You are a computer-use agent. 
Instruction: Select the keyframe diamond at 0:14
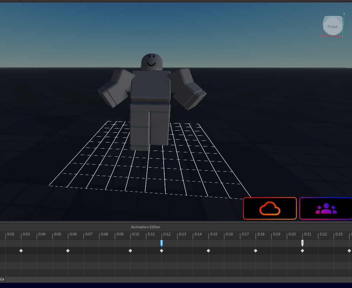tap(208, 251)
